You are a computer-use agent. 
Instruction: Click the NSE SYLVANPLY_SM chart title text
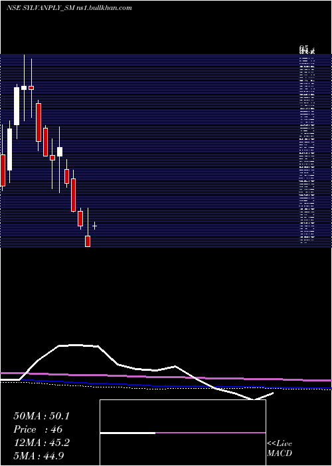tap(69, 8)
